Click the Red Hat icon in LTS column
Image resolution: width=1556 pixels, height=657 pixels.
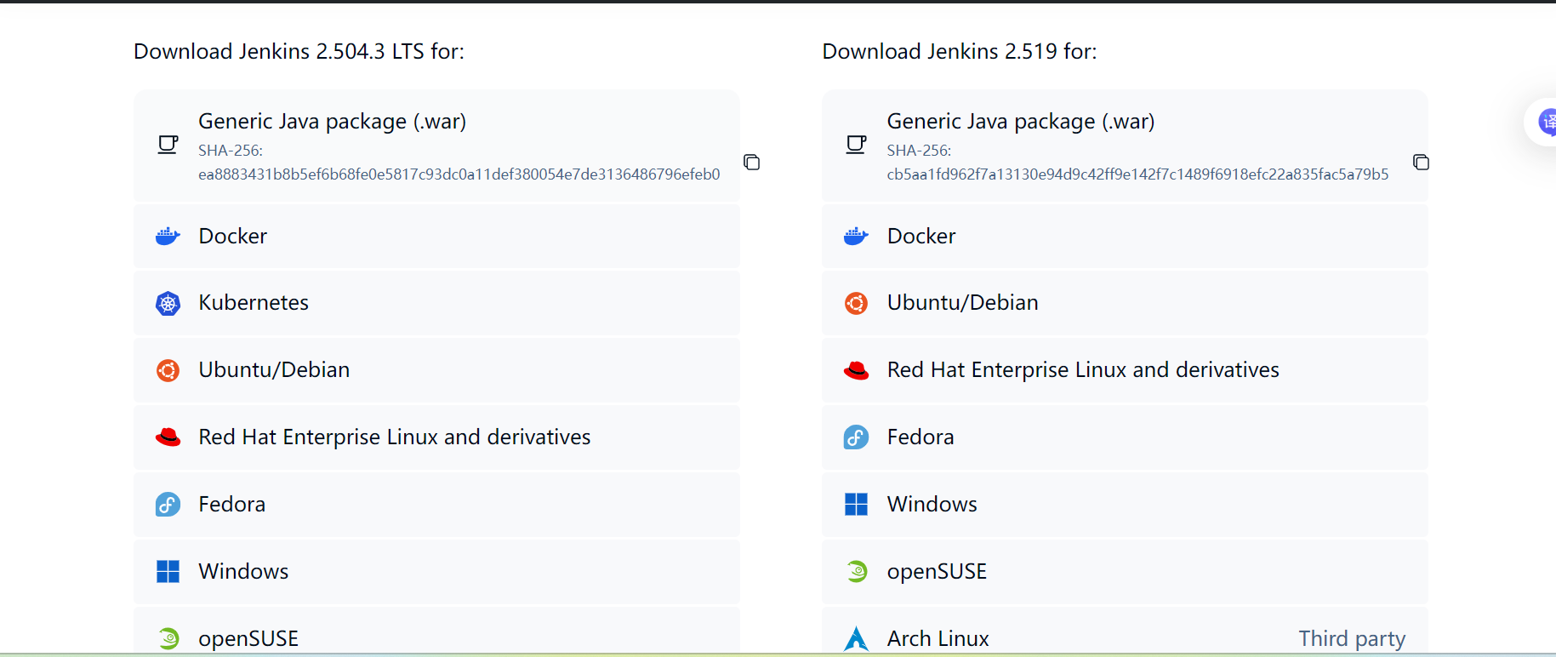[x=168, y=437]
